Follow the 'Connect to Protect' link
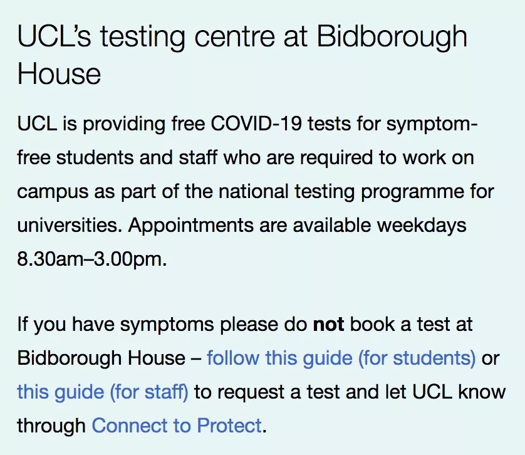Viewport: 525px width, 455px height. pos(177,426)
